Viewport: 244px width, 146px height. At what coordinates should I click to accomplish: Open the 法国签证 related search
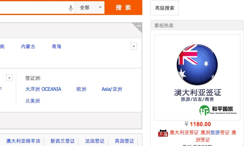(x=95, y=141)
